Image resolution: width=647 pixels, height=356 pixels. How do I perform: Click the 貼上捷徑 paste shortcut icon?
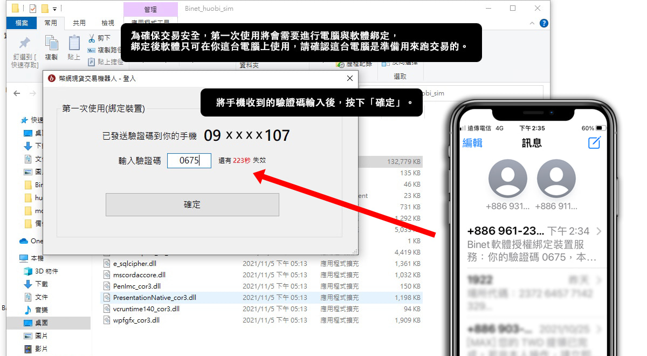tap(92, 62)
